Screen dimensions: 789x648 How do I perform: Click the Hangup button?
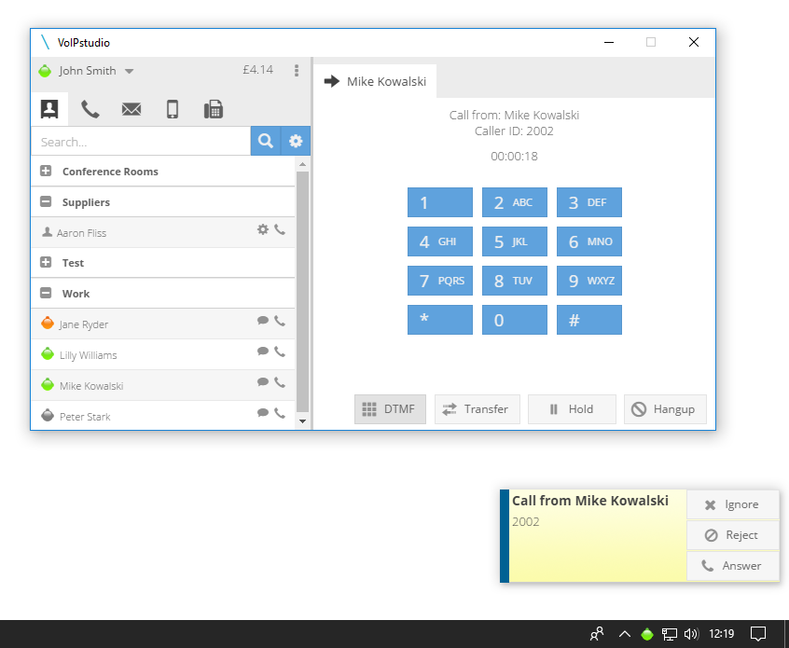click(665, 409)
